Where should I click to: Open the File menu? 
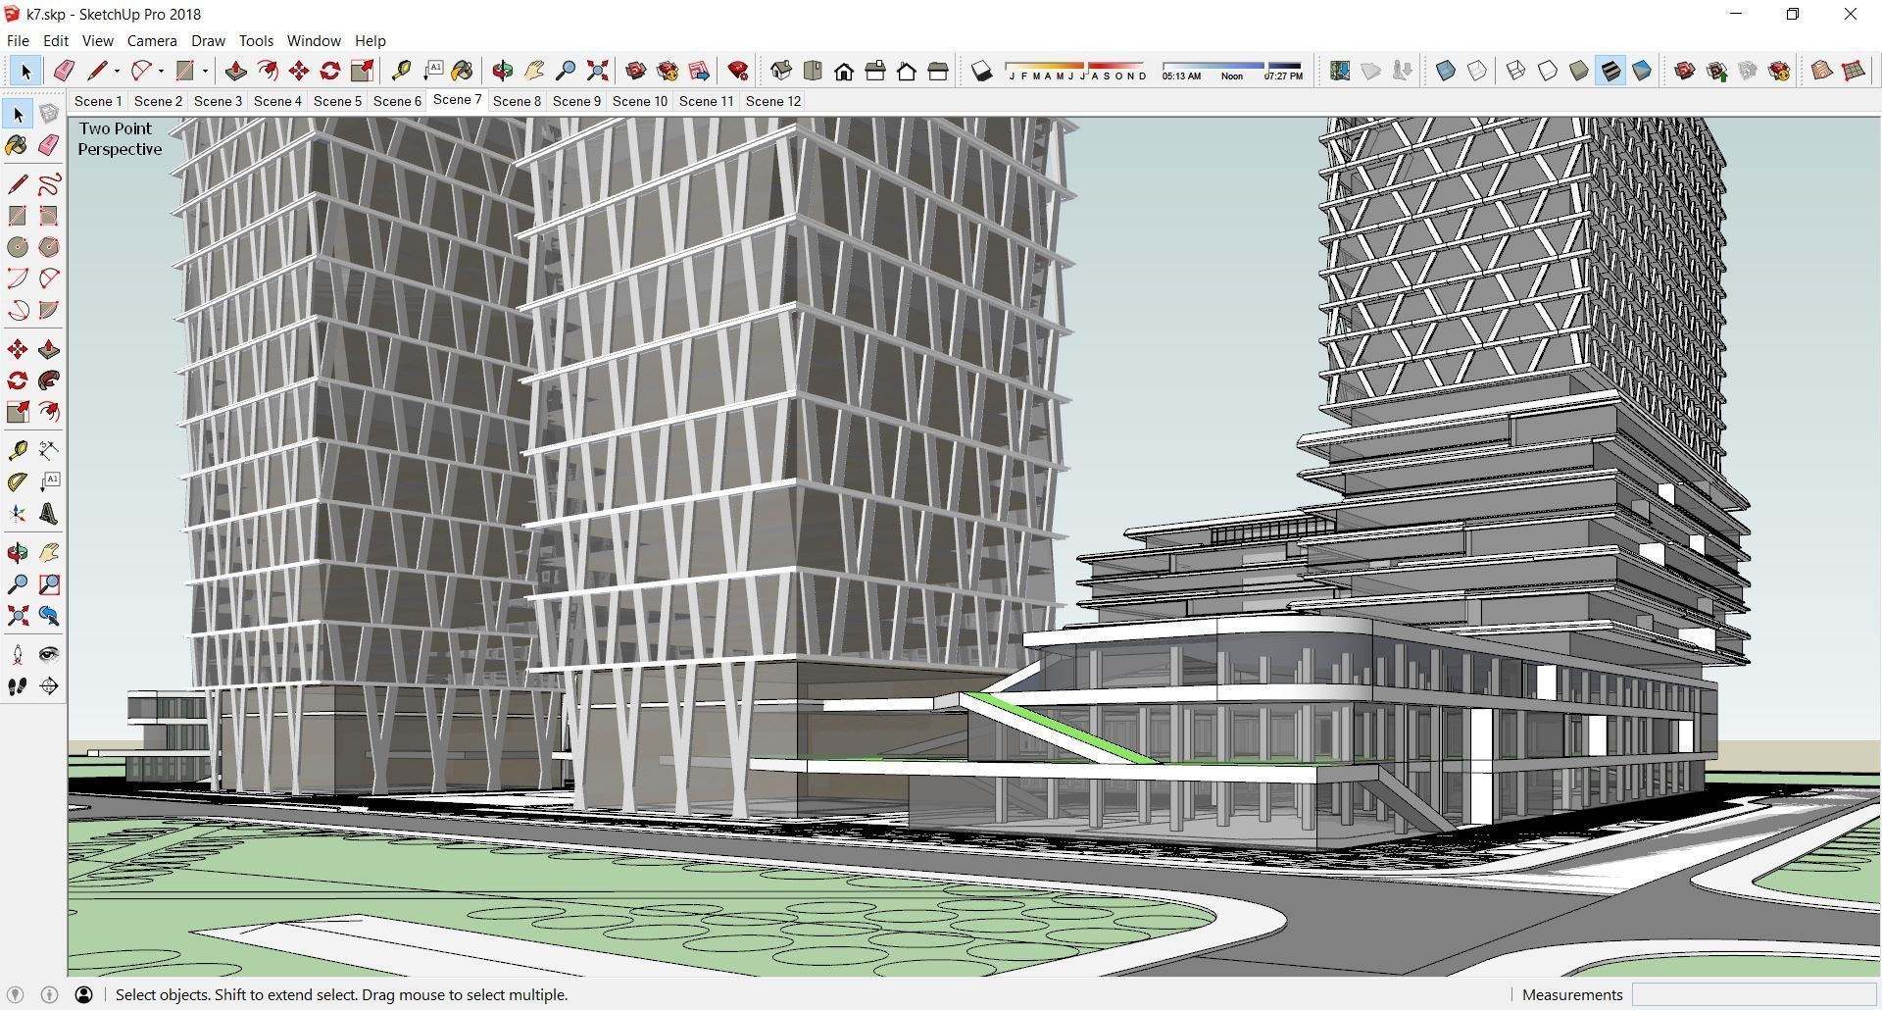(x=18, y=40)
